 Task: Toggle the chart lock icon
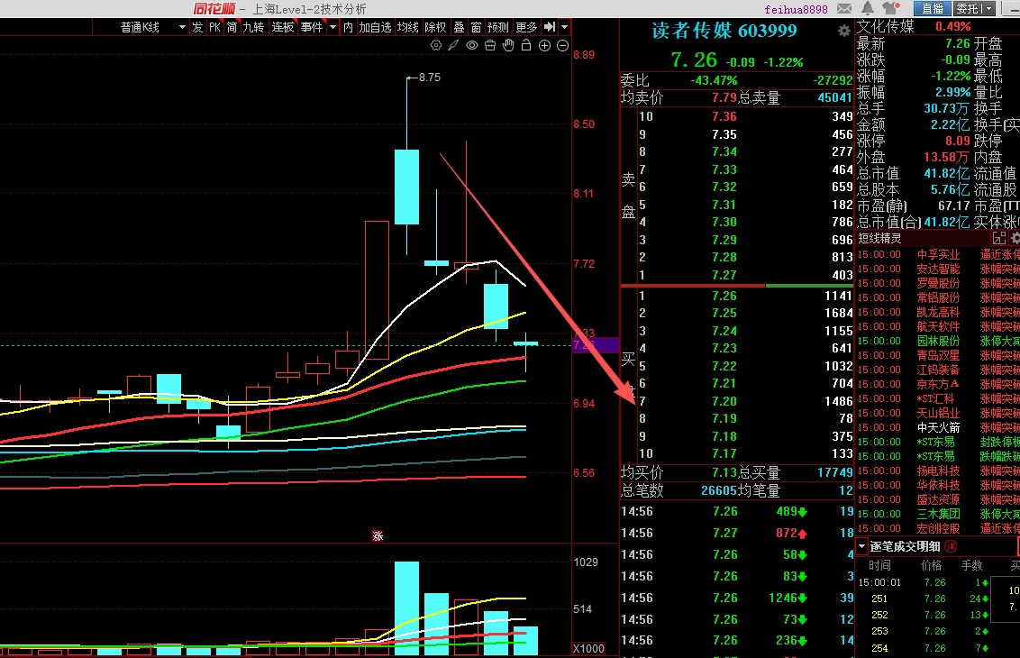[x=526, y=45]
